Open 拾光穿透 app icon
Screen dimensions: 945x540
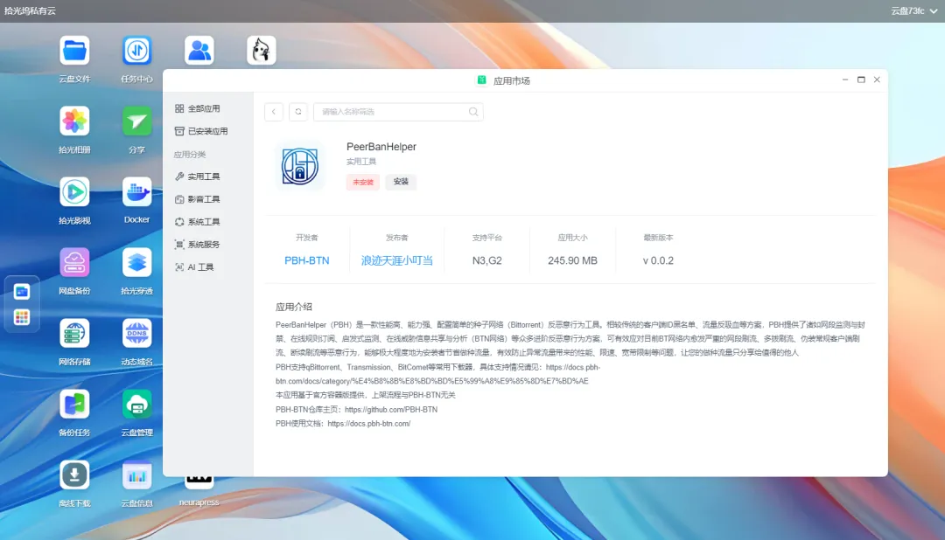(x=136, y=263)
